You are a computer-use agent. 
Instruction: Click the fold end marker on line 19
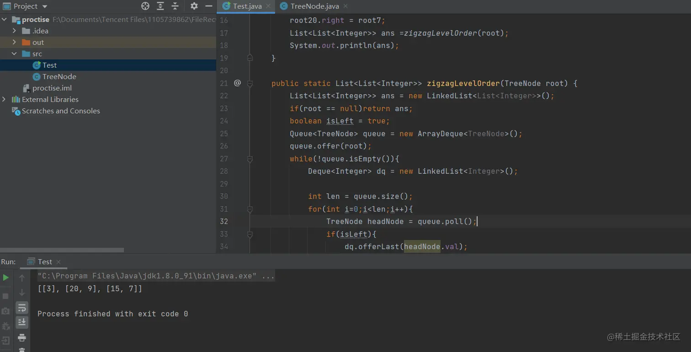point(250,58)
